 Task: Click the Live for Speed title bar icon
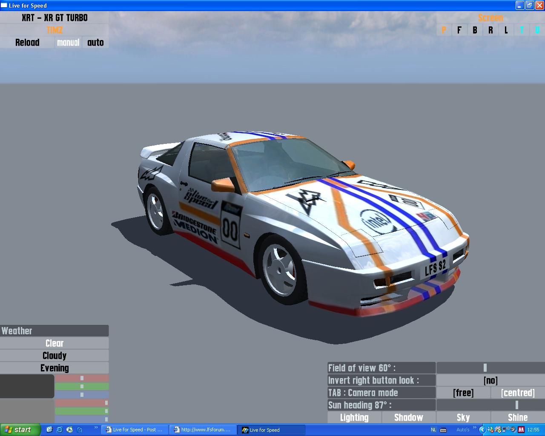(x=4, y=6)
